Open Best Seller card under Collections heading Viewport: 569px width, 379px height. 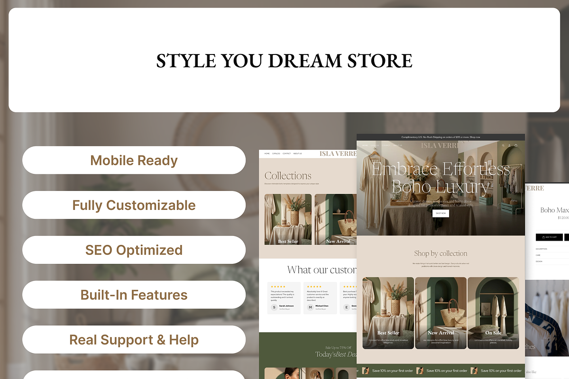288,219
